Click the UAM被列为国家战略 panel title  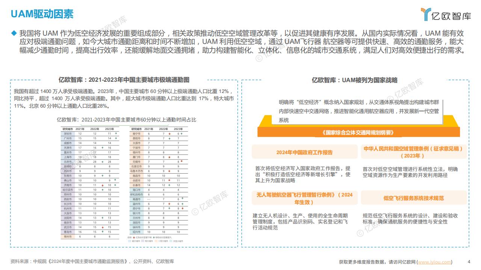click(x=354, y=80)
